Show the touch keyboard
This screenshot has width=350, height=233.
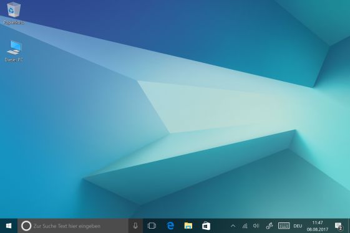pyautogui.click(x=284, y=226)
